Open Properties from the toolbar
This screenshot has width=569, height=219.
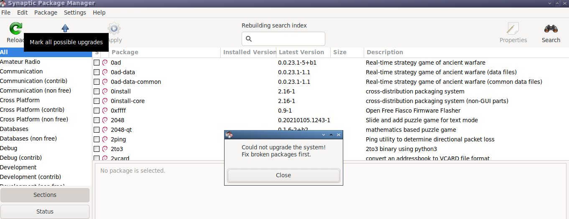513,33
